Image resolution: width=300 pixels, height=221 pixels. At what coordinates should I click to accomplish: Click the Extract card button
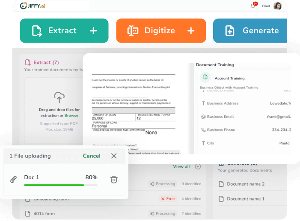point(64,31)
